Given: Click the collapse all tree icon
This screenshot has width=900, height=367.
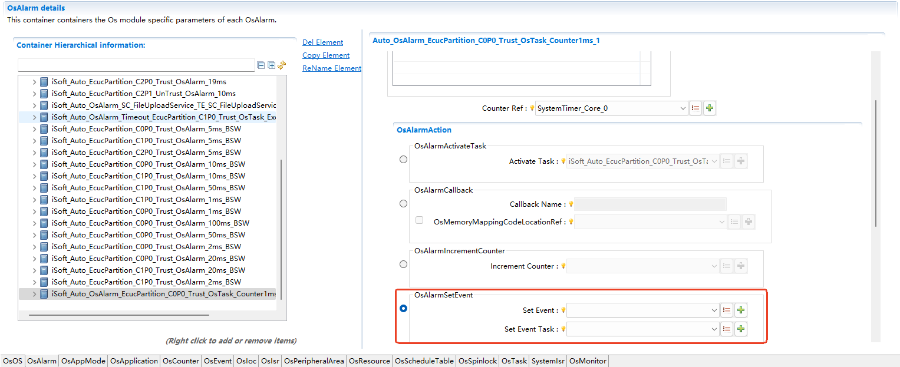Looking at the screenshot, I should click(261, 65).
